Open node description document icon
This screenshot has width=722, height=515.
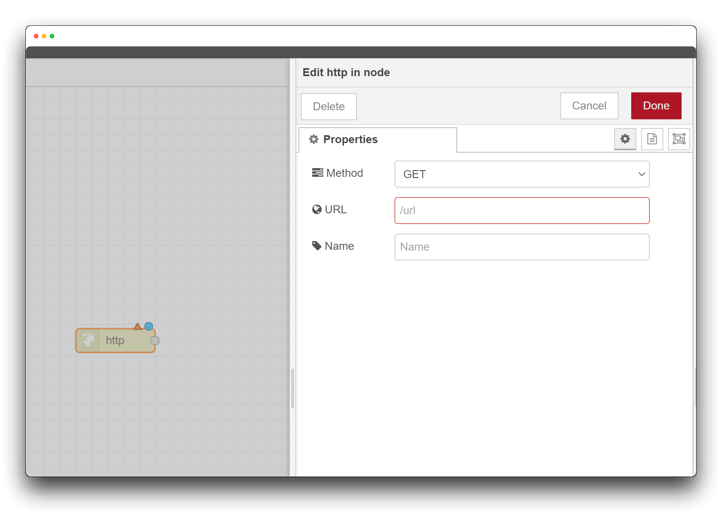click(x=652, y=139)
